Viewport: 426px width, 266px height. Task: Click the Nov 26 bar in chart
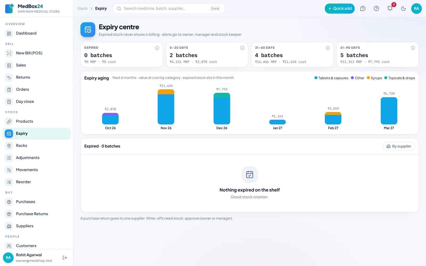[x=166, y=107]
